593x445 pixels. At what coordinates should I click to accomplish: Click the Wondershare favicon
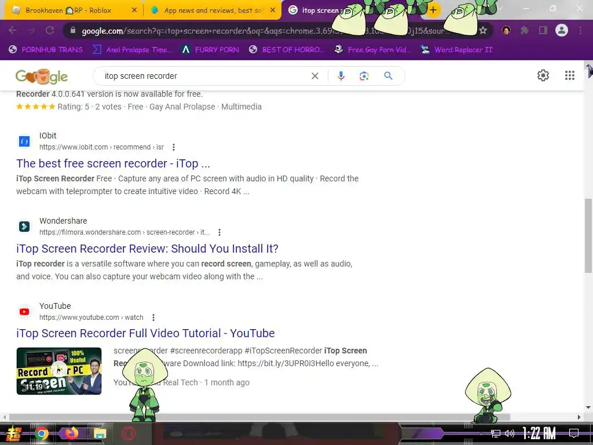(24, 227)
